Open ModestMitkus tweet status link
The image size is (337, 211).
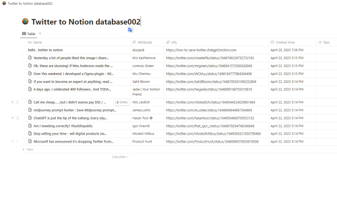(214, 133)
